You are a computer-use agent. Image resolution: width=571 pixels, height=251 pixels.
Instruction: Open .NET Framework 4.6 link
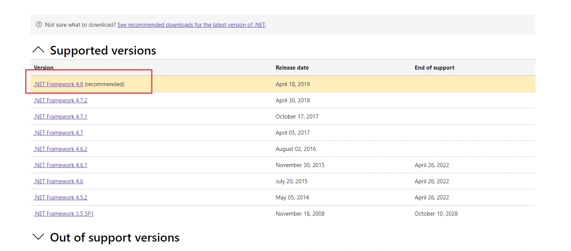(58, 181)
